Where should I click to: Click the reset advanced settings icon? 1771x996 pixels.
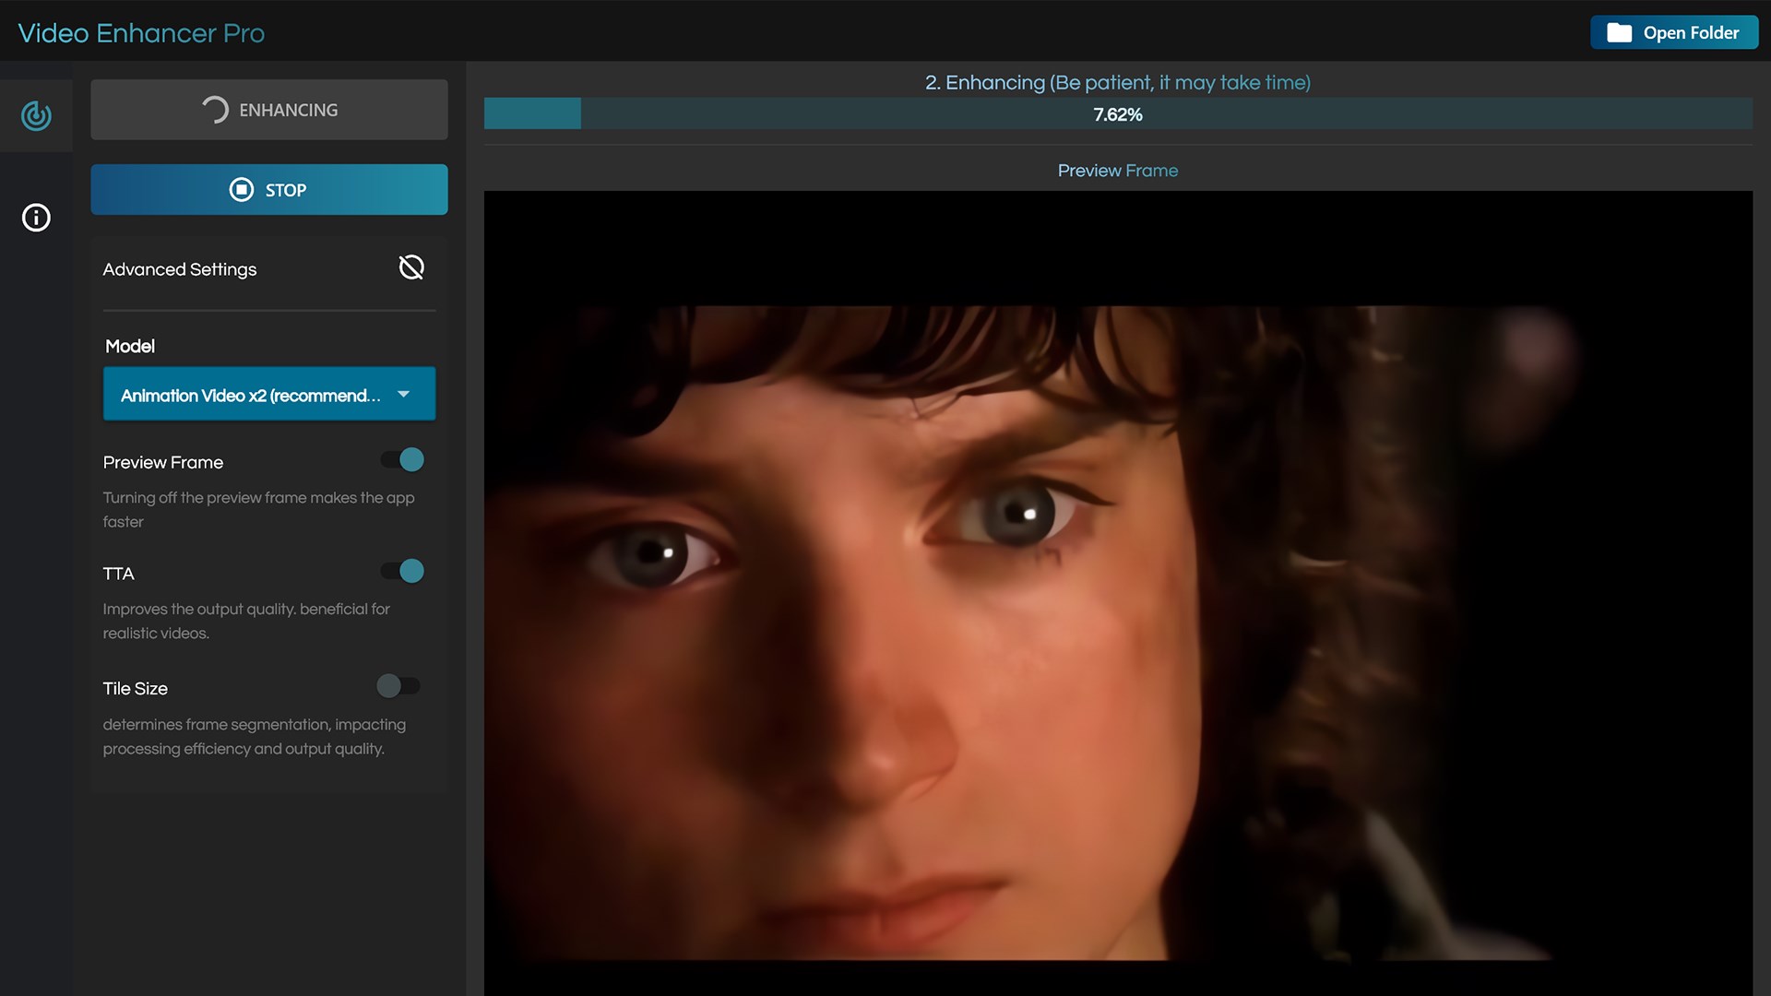411,267
